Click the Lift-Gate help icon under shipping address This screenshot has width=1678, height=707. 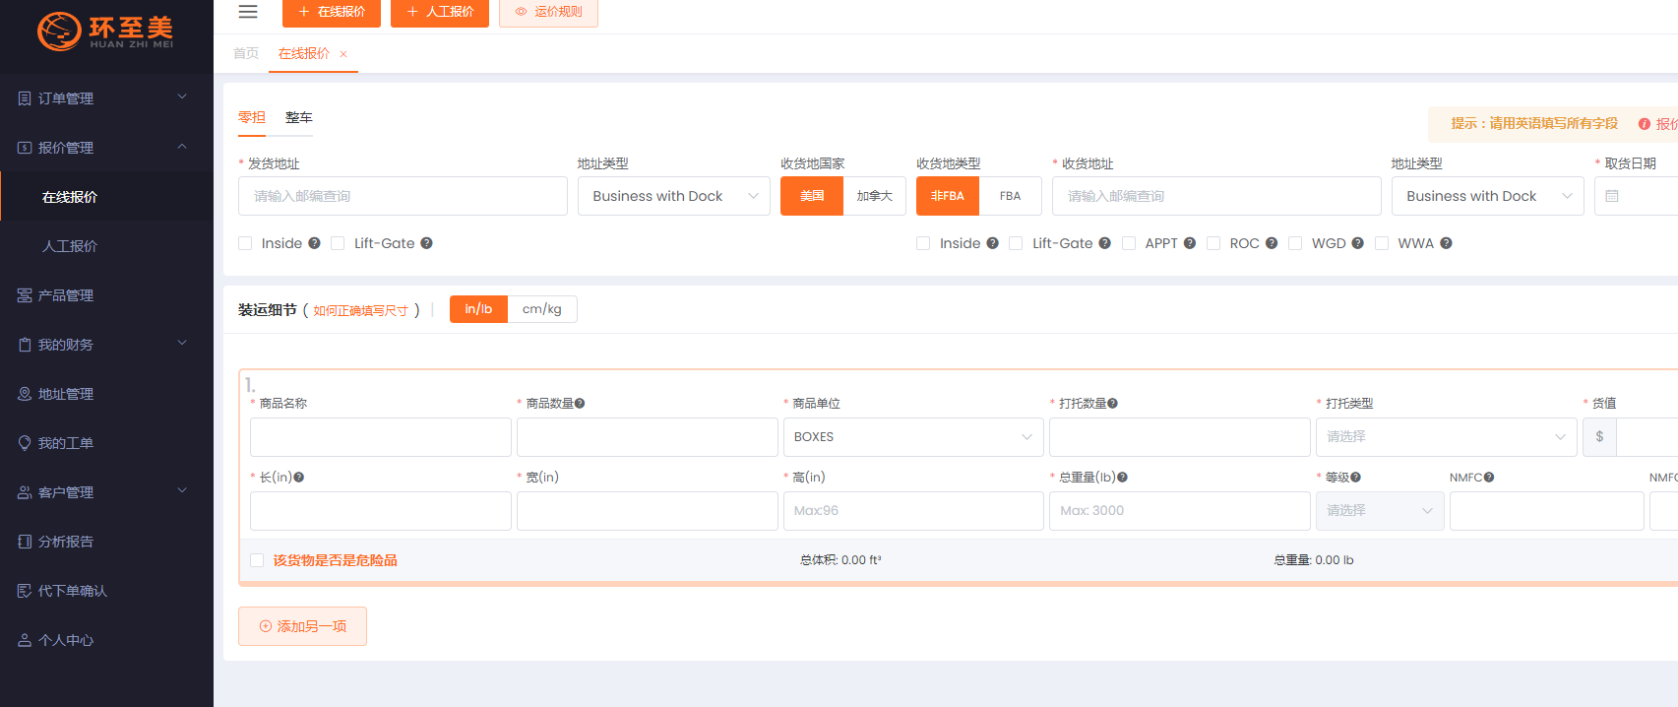click(426, 243)
